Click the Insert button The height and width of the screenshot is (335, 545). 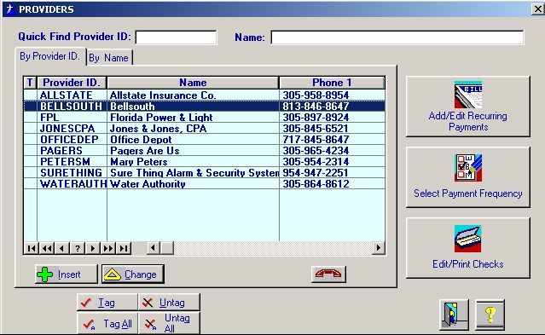[67, 274]
